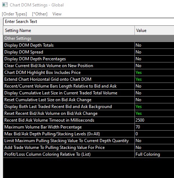The image size is (174, 178).
Task: Toggle Display Both Last Traded Recent Bid and Ask Background
Action: click(x=154, y=107)
